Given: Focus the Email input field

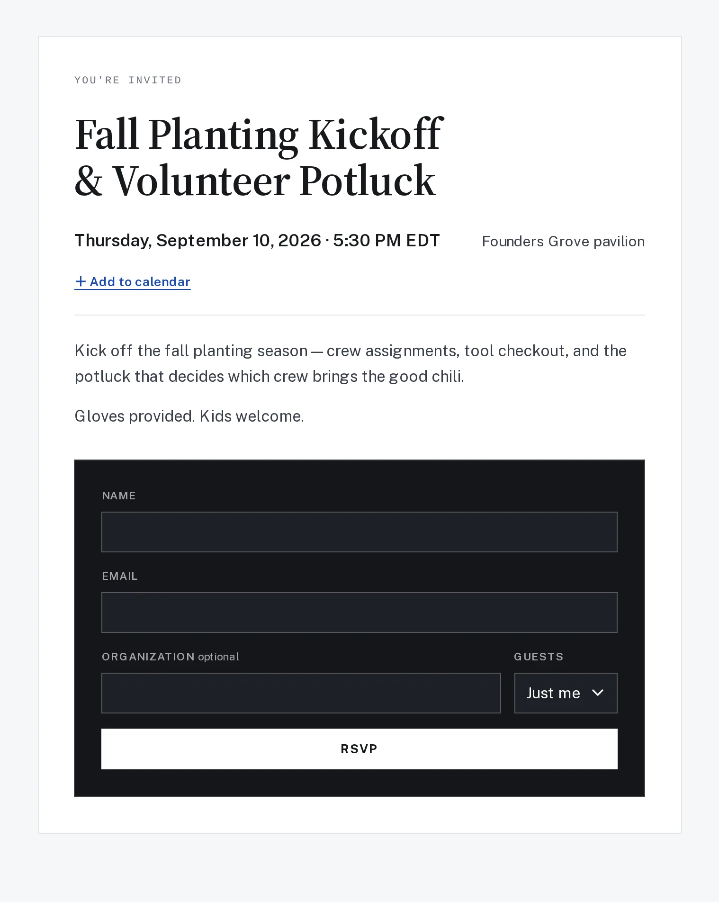Looking at the screenshot, I should coord(359,613).
